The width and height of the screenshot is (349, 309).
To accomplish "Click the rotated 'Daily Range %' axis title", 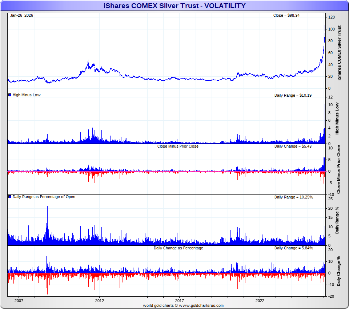I will pyautogui.click(x=337, y=220).
